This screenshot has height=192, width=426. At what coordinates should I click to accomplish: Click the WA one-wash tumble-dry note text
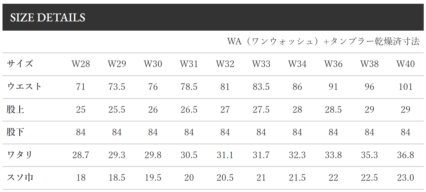[323, 41]
